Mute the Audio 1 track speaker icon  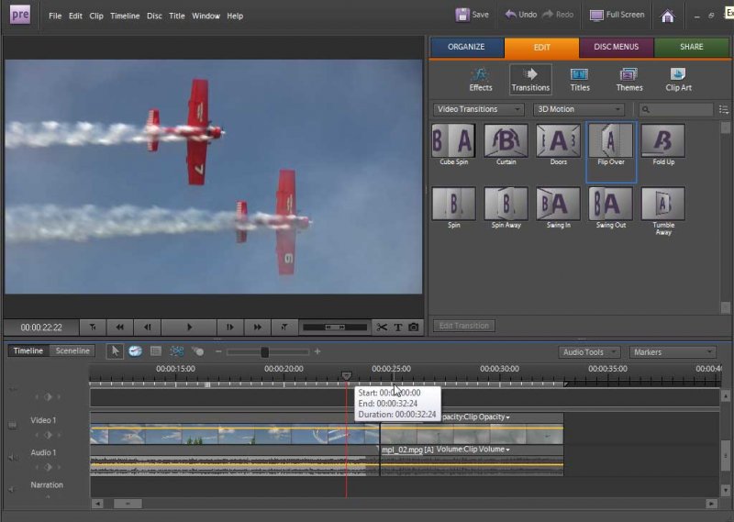[x=13, y=456]
